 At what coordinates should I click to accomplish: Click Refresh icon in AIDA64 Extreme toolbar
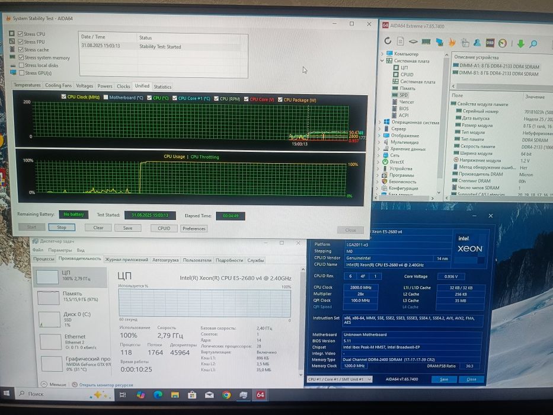click(388, 40)
